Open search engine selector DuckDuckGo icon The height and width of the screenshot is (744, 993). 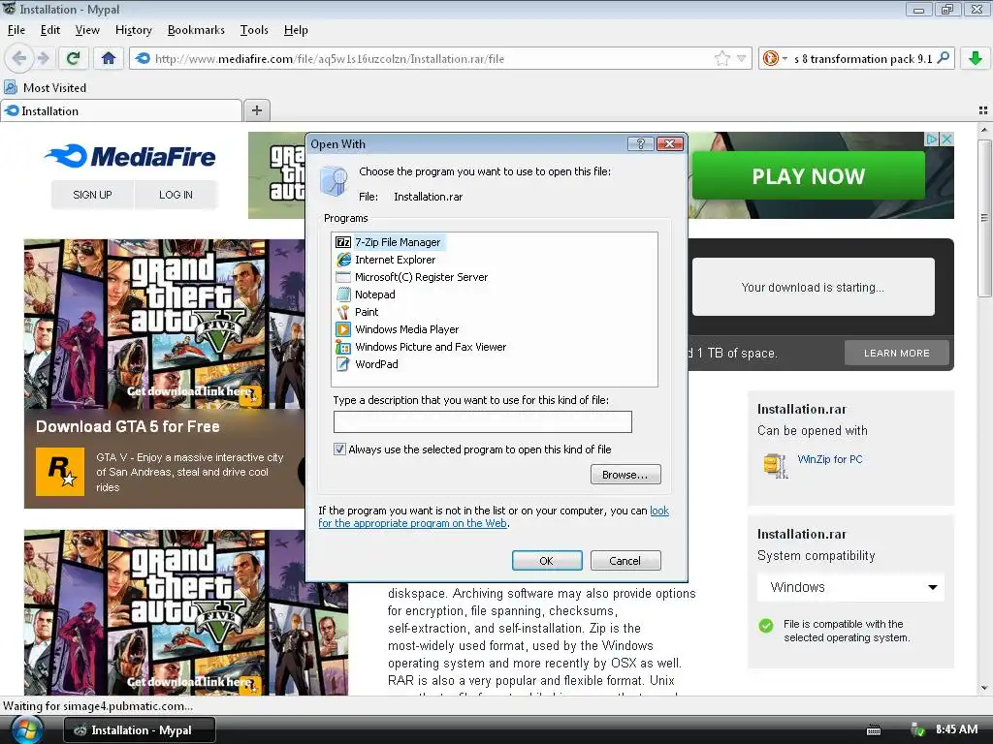[771, 58]
